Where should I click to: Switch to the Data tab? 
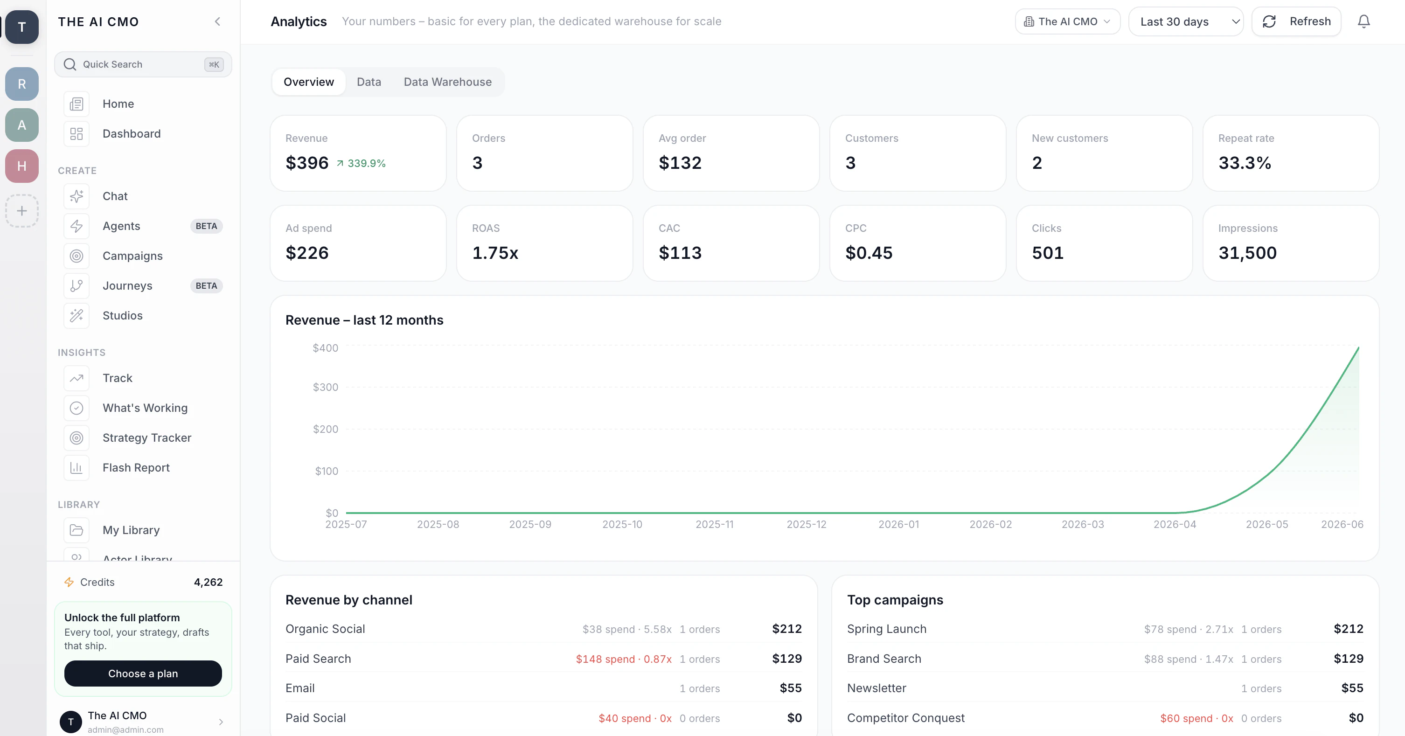(x=369, y=82)
